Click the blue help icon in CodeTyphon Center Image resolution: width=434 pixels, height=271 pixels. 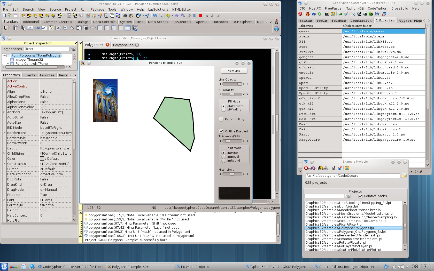pos(314,14)
